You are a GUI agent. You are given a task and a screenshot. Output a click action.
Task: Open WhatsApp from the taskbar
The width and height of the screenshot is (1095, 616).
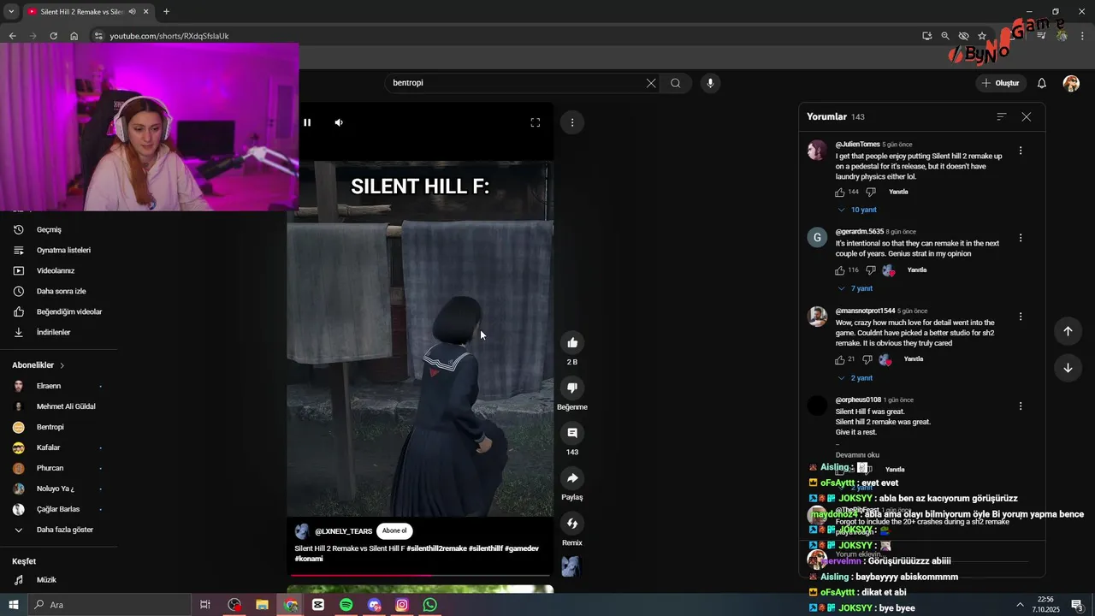[x=430, y=605]
